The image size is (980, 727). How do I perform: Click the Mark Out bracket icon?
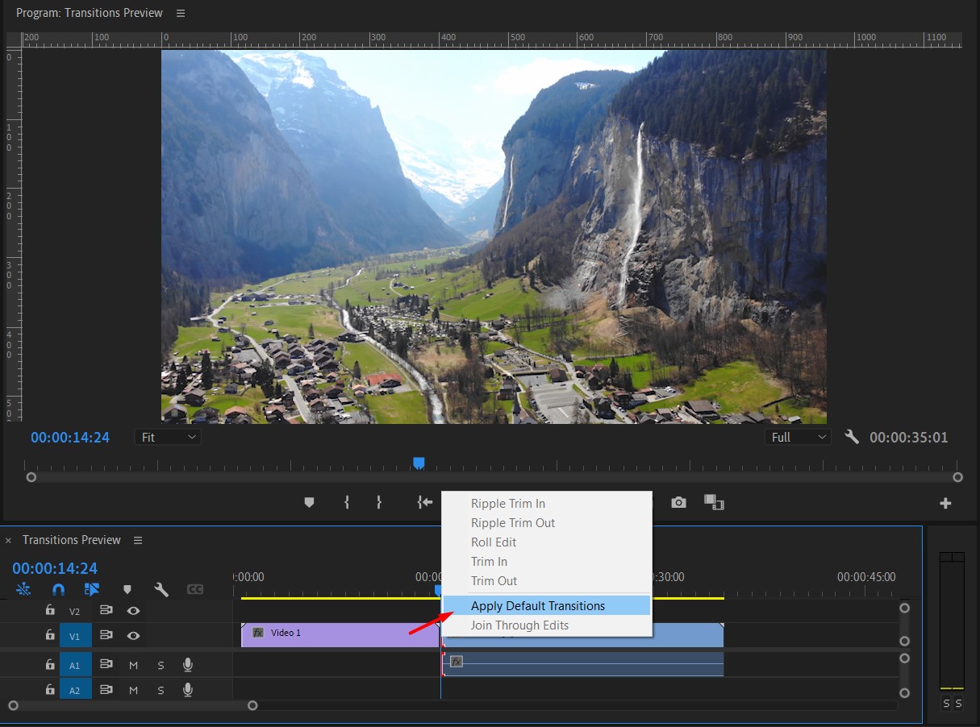coord(379,502)
